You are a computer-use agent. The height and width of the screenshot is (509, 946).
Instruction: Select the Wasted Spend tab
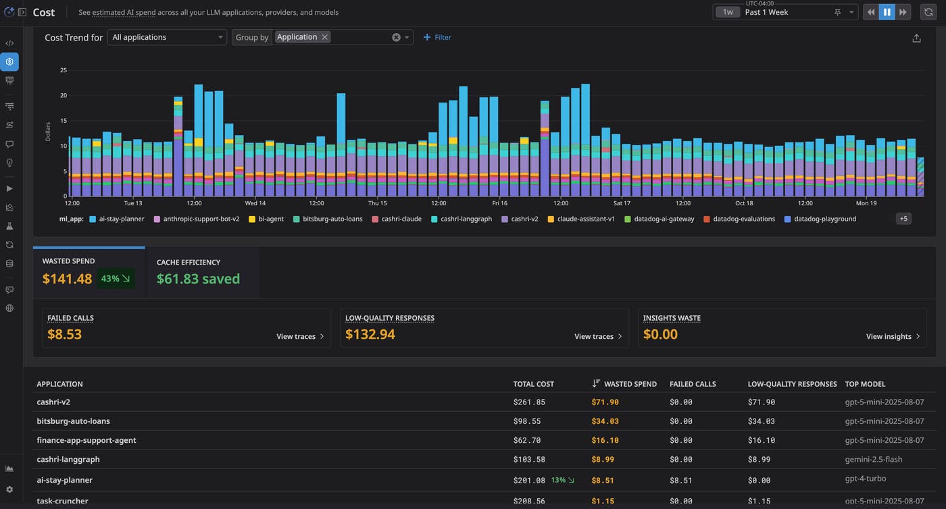89,272
